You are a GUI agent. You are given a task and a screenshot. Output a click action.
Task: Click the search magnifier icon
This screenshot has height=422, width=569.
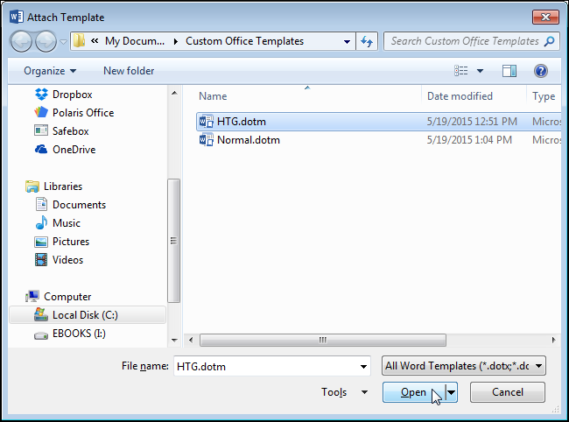(550, 41)
